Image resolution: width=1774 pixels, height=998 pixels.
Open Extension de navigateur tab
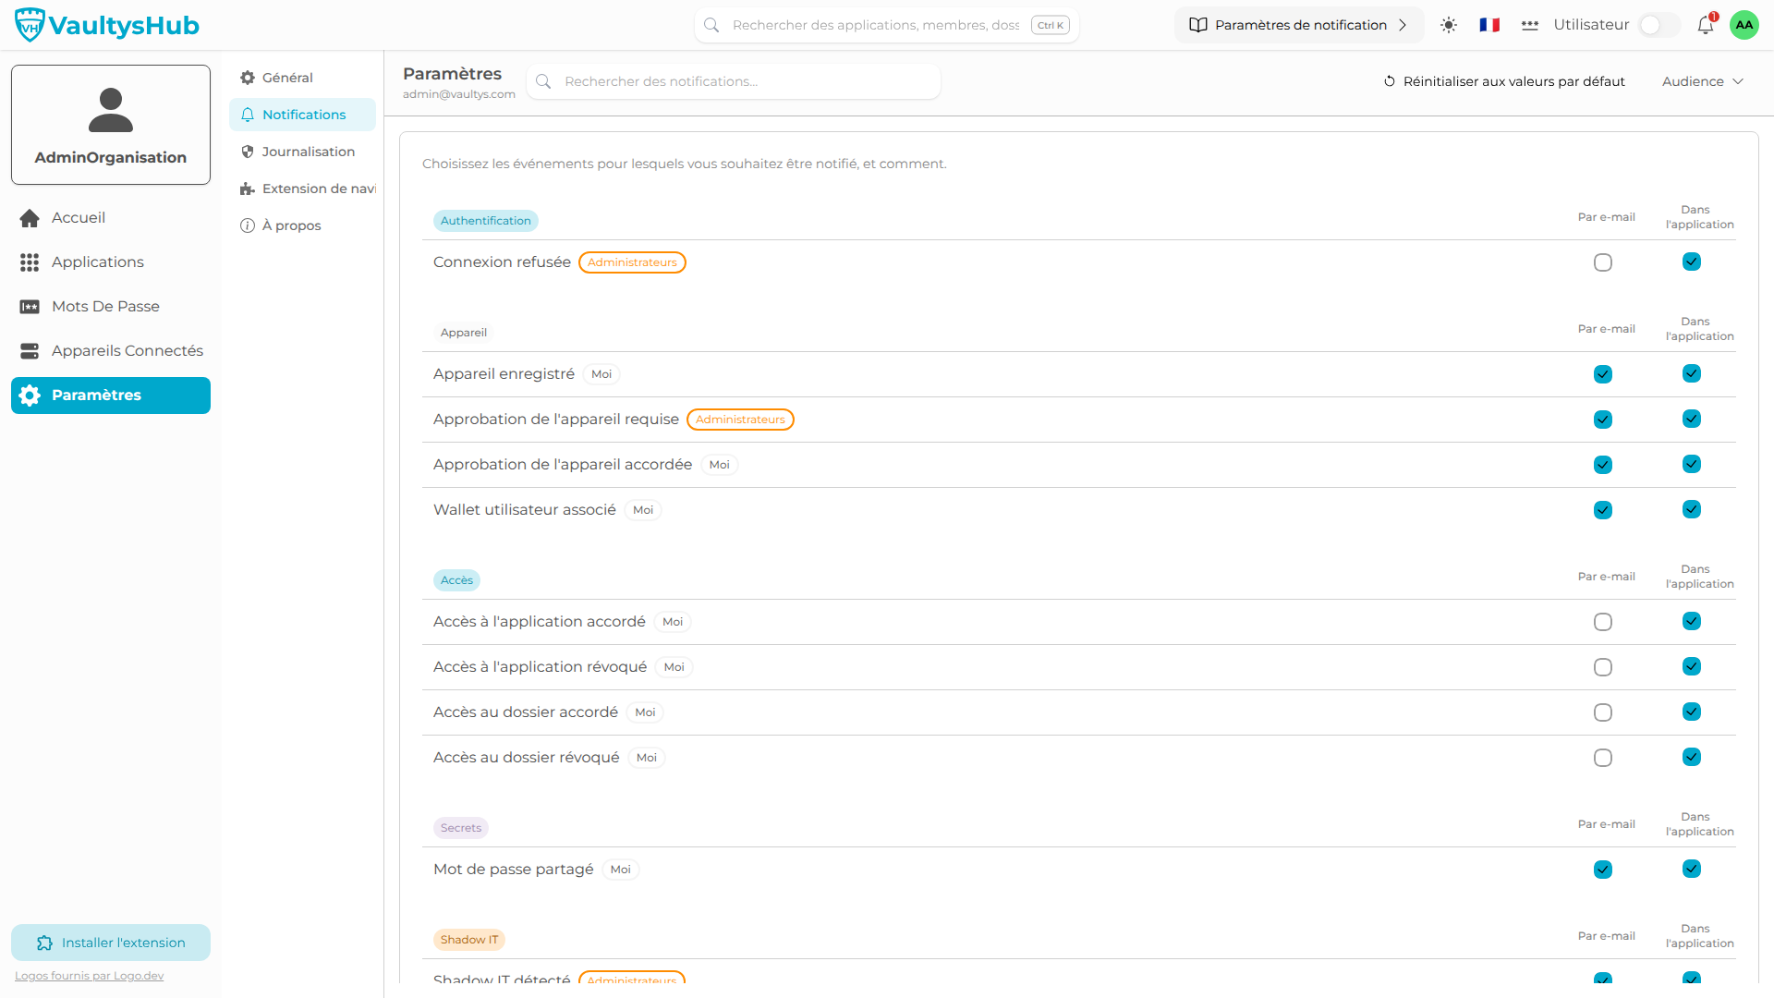pyautogui.click(x=302, y=189)
